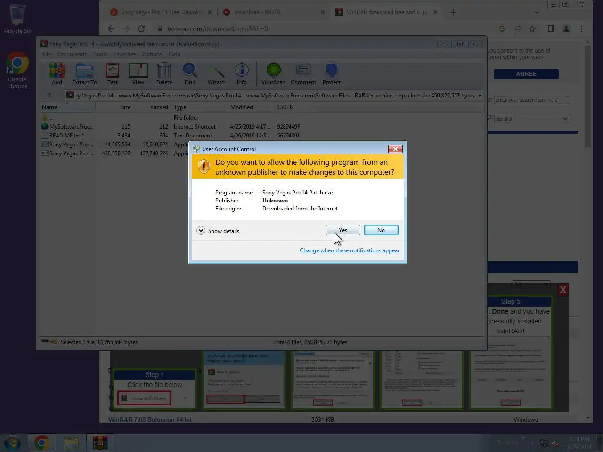603x452 pixels.
Task: Open Chrome profile avatar icon
Action: point(566,29)
